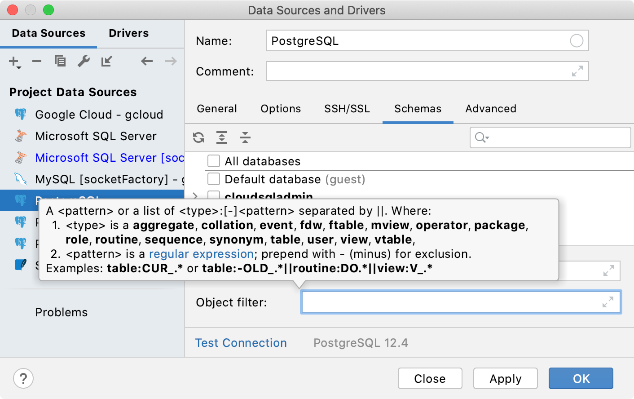Navigate back with the left arrow icon

[x=147, y=61]
